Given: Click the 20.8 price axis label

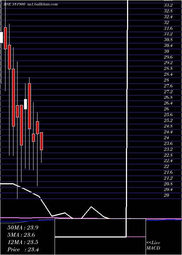Looking at the screenshot, I should tap(168, 184).
